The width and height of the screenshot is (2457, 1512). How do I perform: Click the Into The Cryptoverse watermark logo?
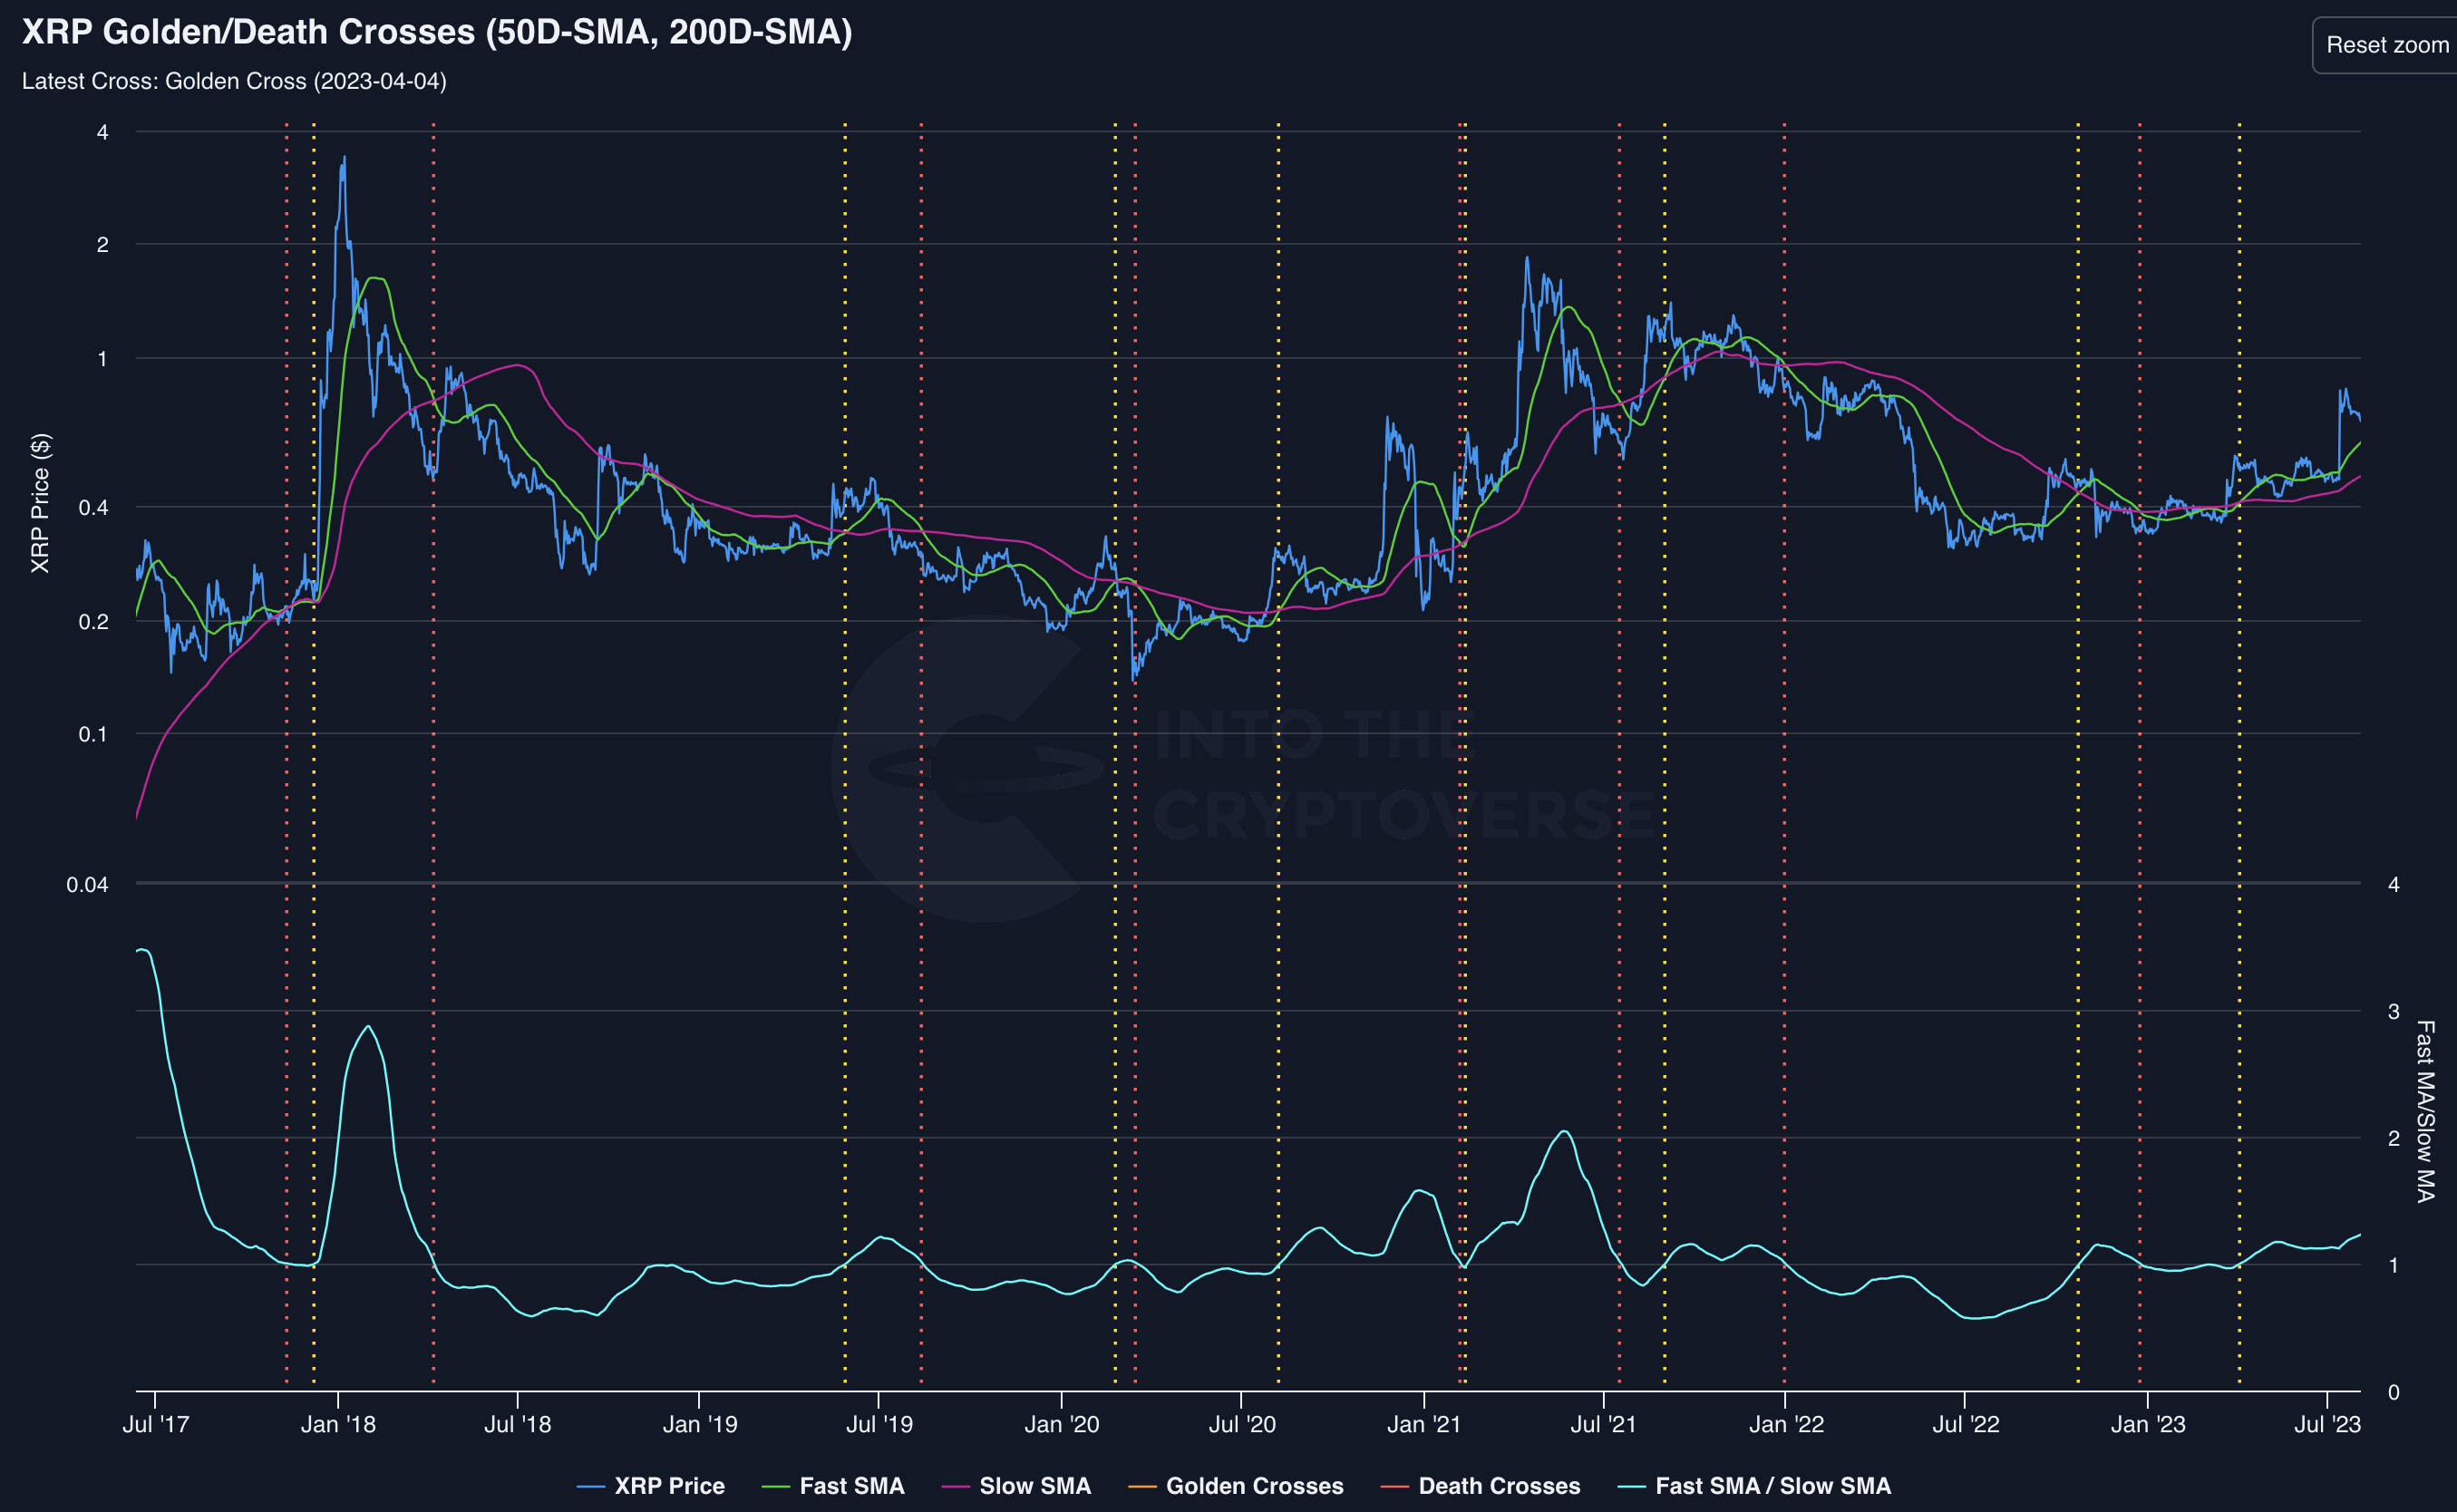click(x=985, y=768)
